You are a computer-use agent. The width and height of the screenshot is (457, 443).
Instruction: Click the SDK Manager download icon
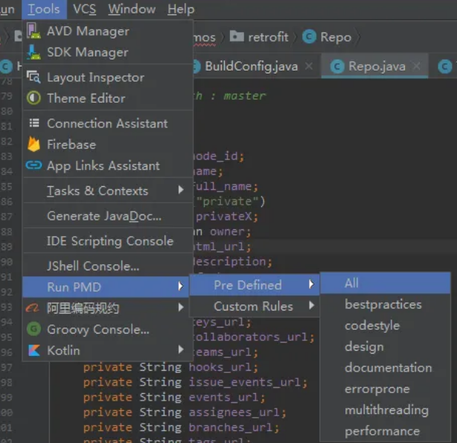click(33, 52)
